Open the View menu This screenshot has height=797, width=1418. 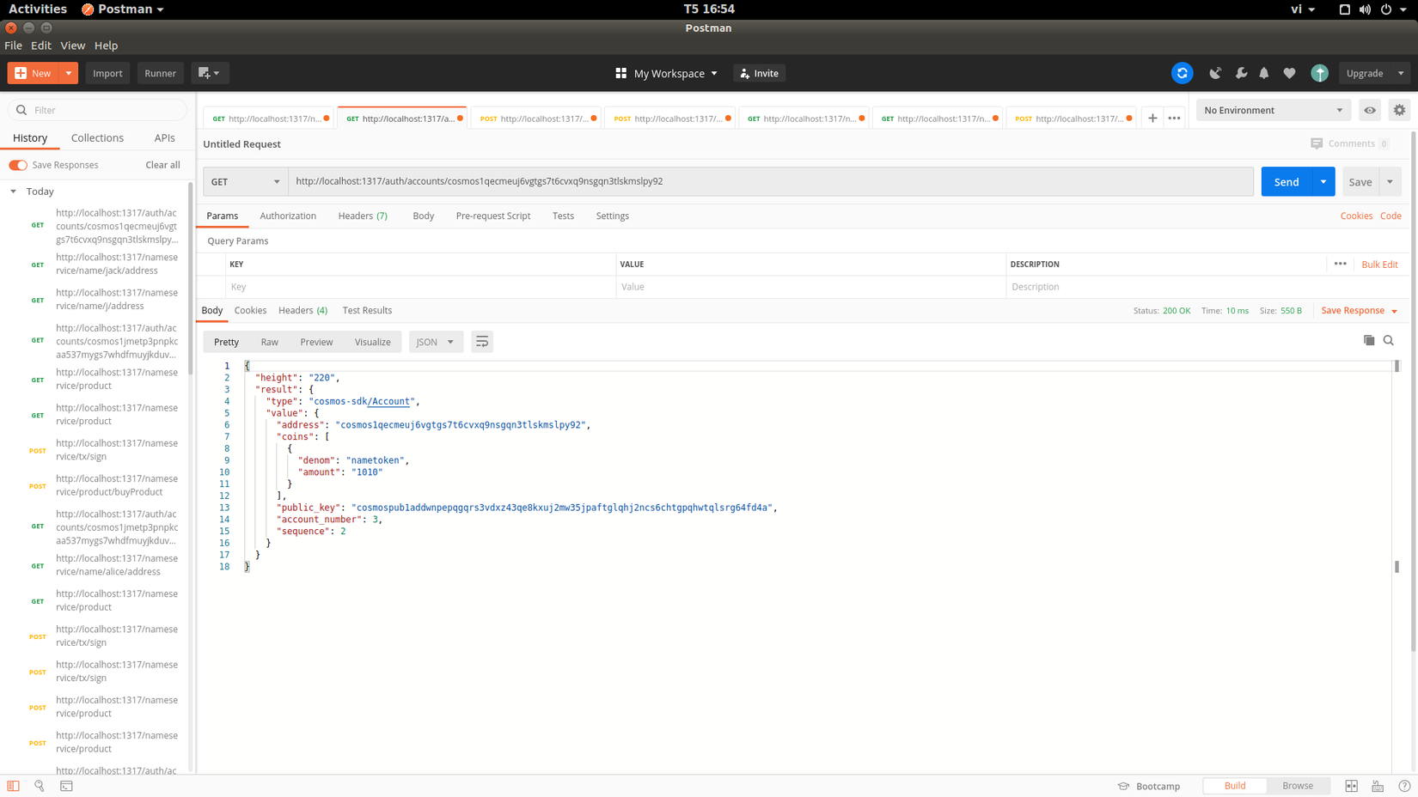pos(72,46)
